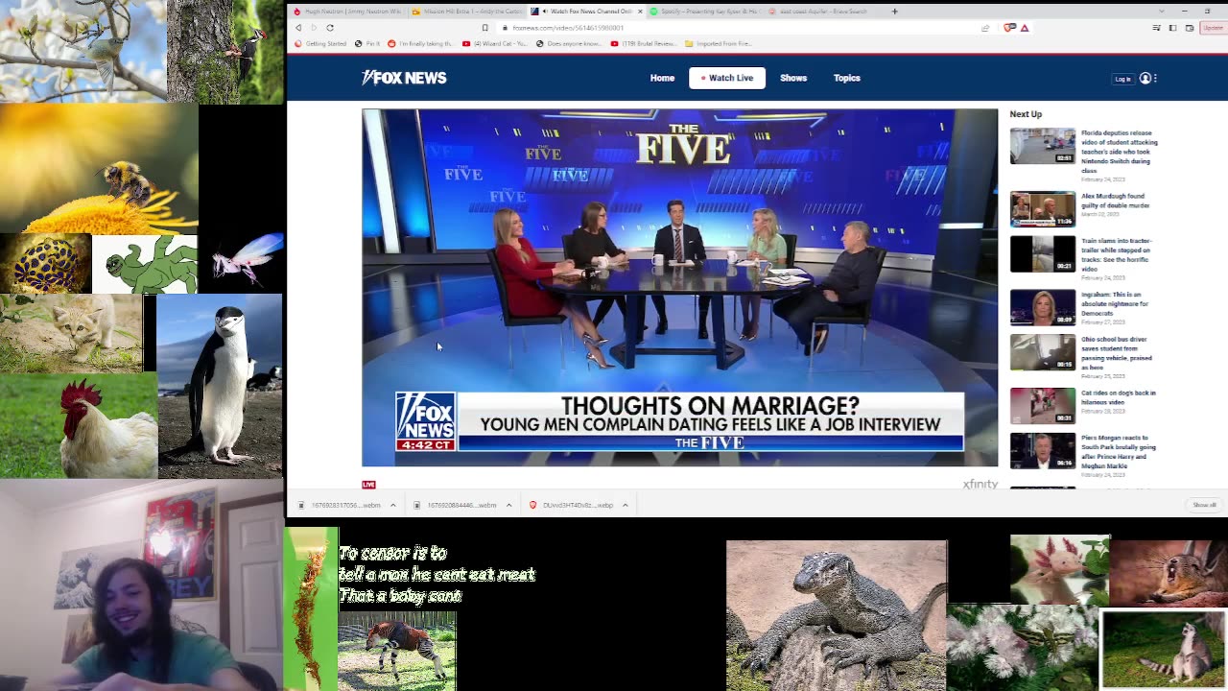
Task: Open the Shows menu item
Action: 793,78
